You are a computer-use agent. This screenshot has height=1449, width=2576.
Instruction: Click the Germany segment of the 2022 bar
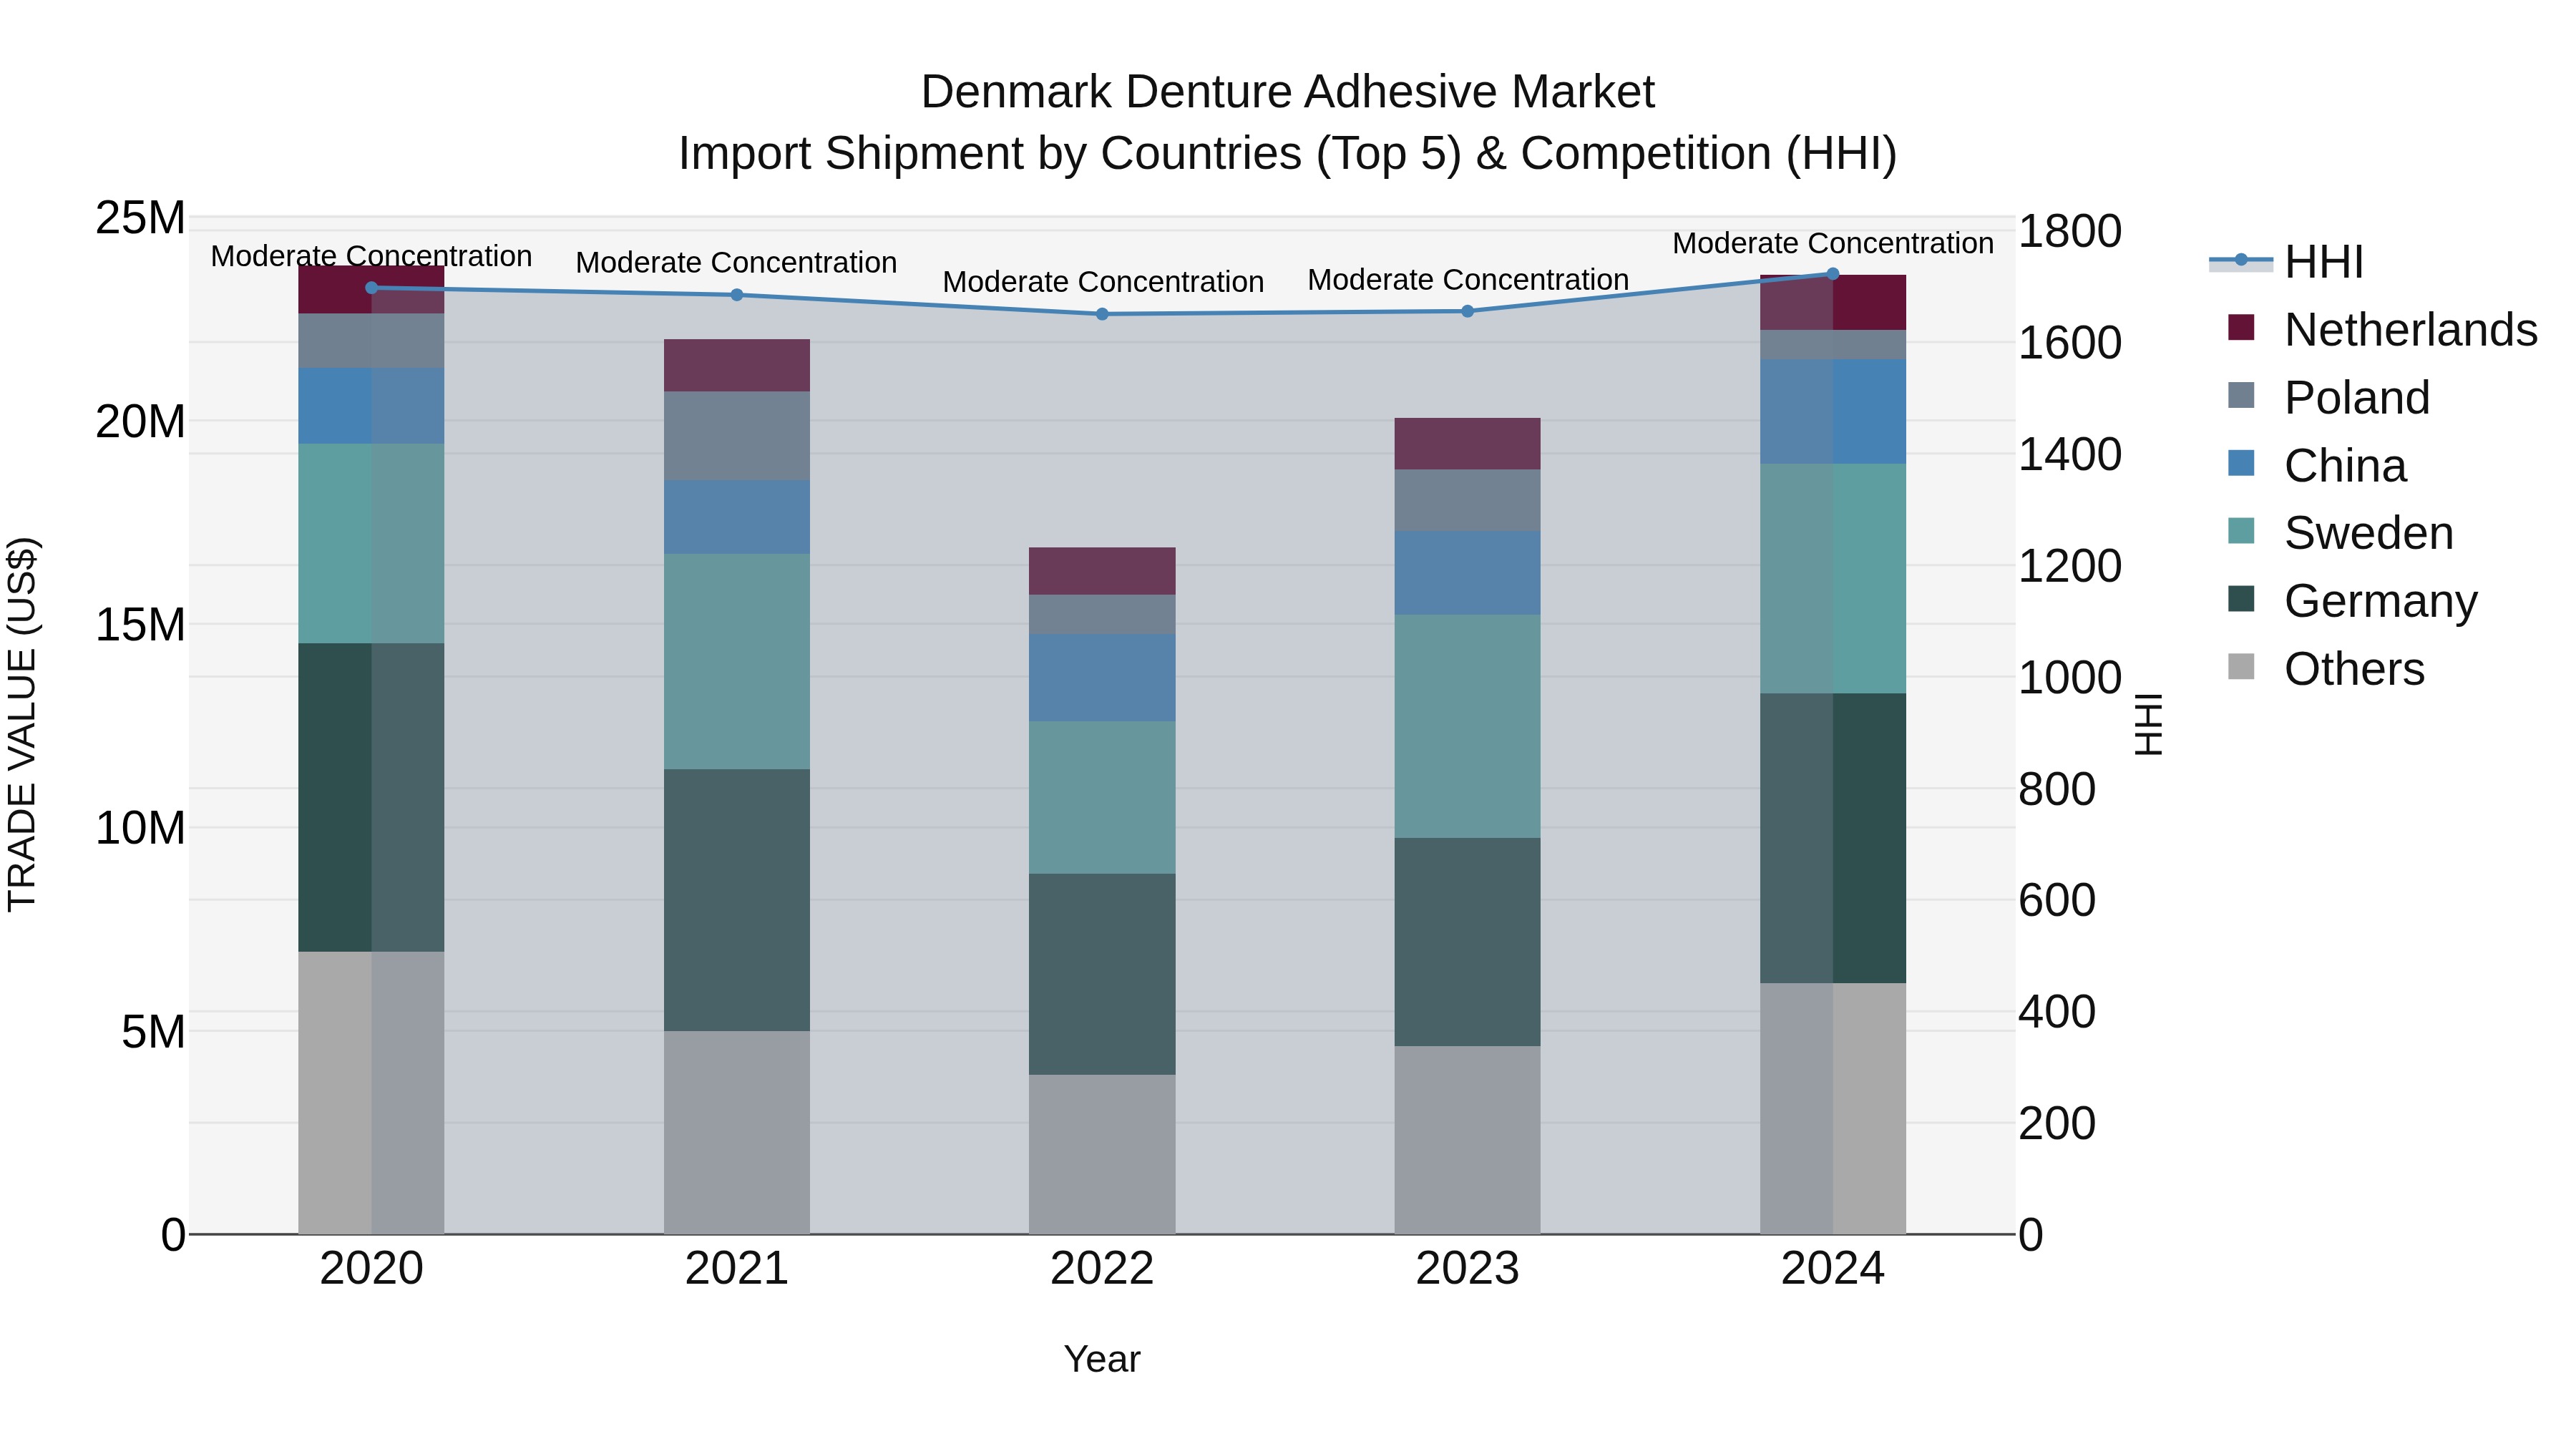point(1102,974)
